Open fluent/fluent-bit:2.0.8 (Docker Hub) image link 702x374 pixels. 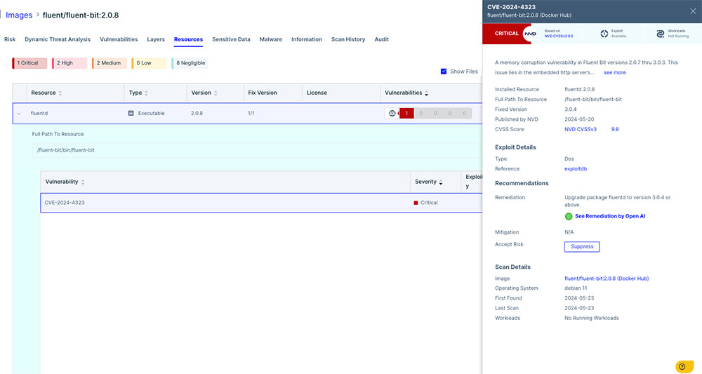pyautogui.click(x=607, y=279)
